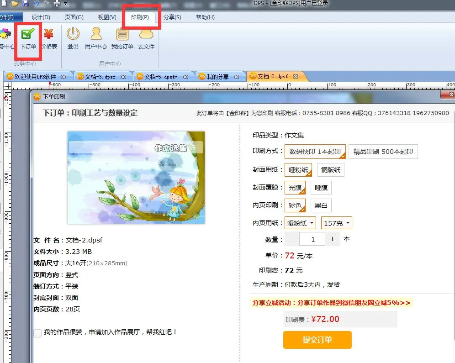Image resolution: width=455 pixels, height=363 pixels.
Task: Check the 申请加入作品展厅 checkbox
Action: point(37,333)
